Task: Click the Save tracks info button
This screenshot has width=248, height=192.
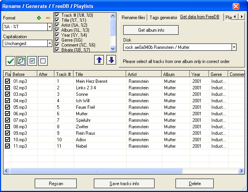Action: [124, 184]
